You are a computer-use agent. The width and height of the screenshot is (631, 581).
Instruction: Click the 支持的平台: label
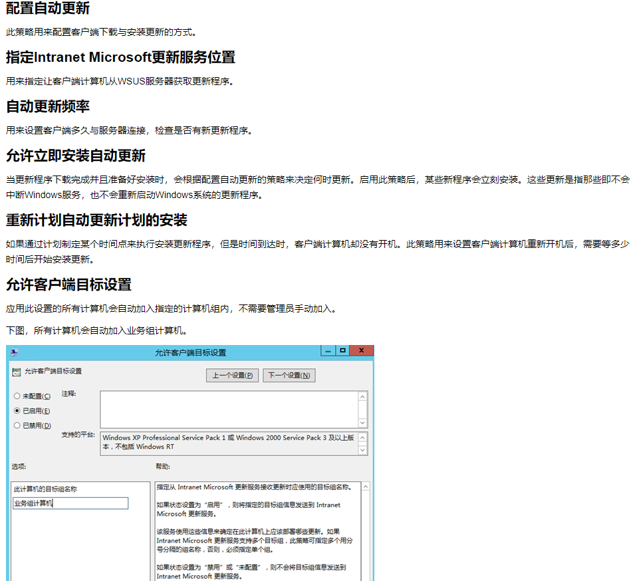point(78,435)
